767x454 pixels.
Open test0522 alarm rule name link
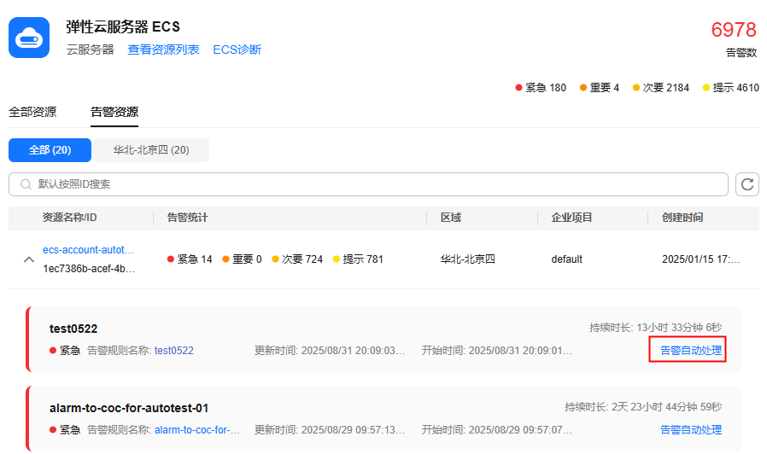tap(174, 351)
